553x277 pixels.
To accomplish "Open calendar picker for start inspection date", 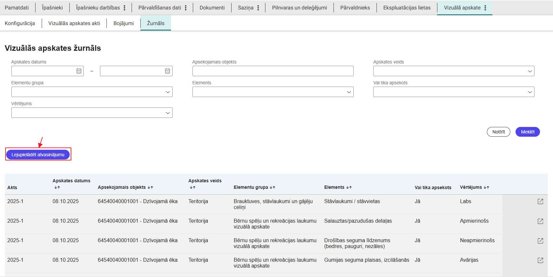I will [x=79, y=71].
